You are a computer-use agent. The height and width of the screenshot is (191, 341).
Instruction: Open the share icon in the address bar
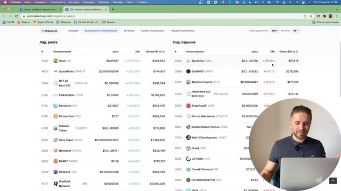pos(305,16)
